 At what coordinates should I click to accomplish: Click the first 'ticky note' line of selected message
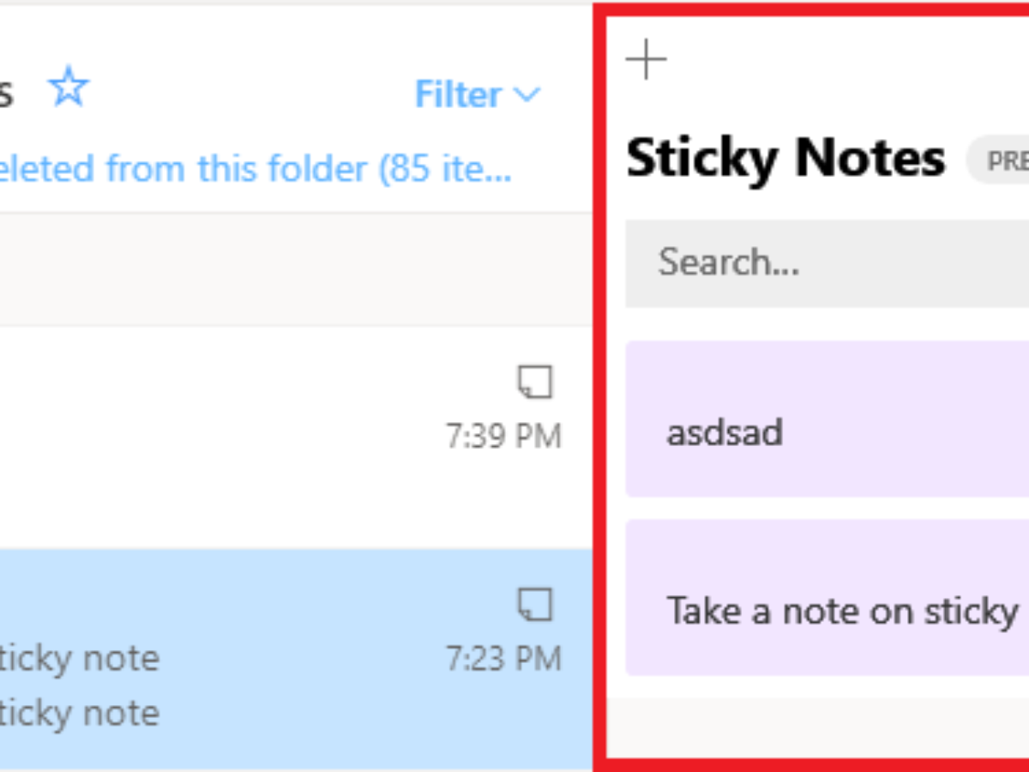[80, 659]
